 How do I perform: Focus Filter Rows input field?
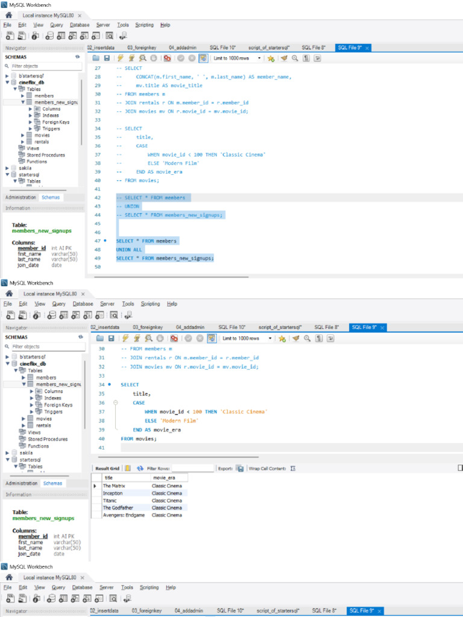pyautogui.click(x=192, y=468)
